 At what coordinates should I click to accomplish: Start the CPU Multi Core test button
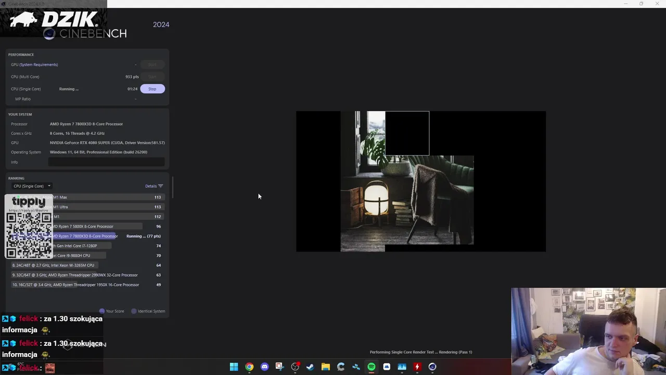pos(152,77)
